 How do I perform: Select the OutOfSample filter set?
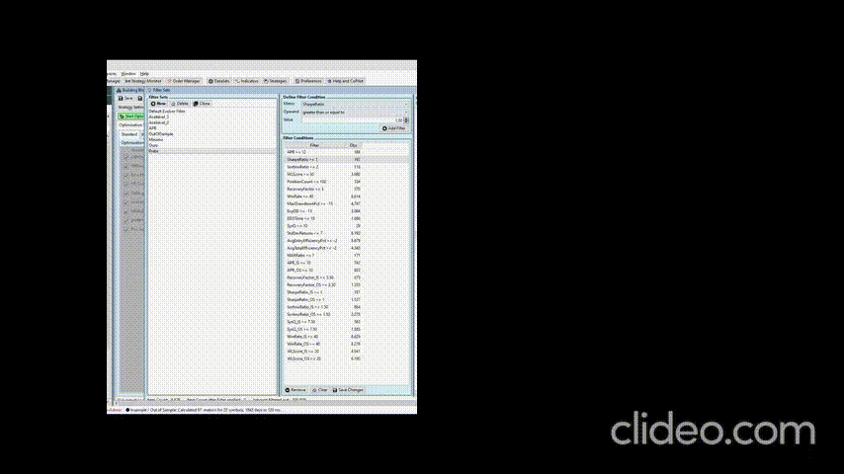(212, 134)
